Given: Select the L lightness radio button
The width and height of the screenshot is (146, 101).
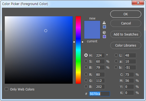Looking at the screenshot, I should [x=116, y=55].
